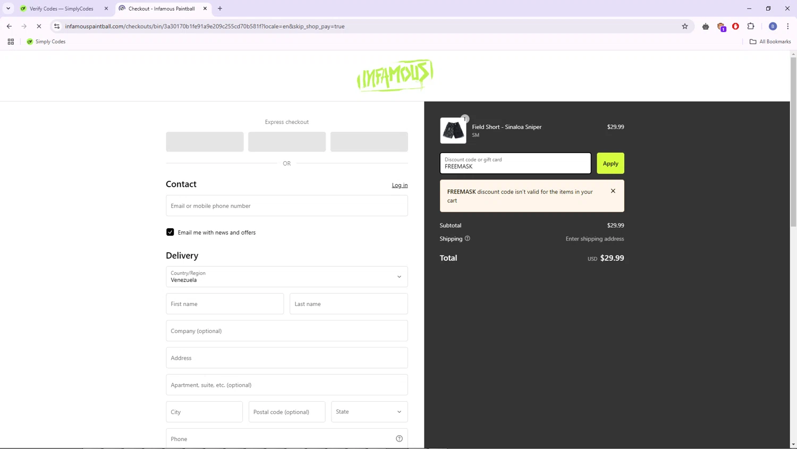Focus the Email or mobile phone number field
Viewport: 797px width, 449px height.
pyautogui.click(x=287, y=206)
